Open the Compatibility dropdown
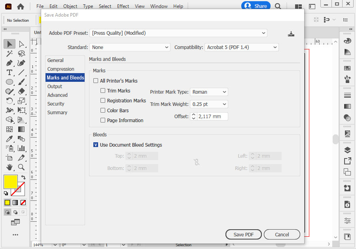Viewport: 356px width, 249px height. tap(242, 47)
